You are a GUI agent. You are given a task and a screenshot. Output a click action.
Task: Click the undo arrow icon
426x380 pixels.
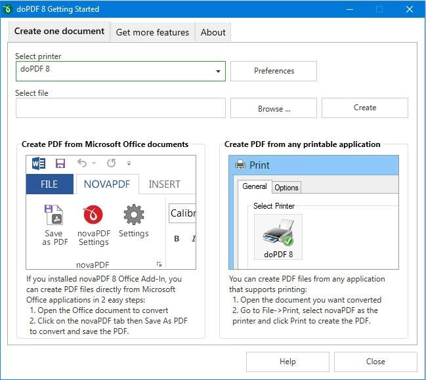[x=82, y=163]
